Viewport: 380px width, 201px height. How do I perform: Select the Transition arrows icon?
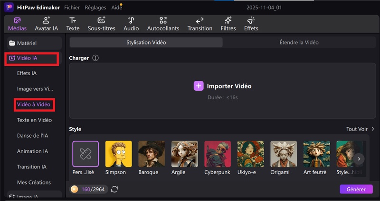tap(199, 20)
